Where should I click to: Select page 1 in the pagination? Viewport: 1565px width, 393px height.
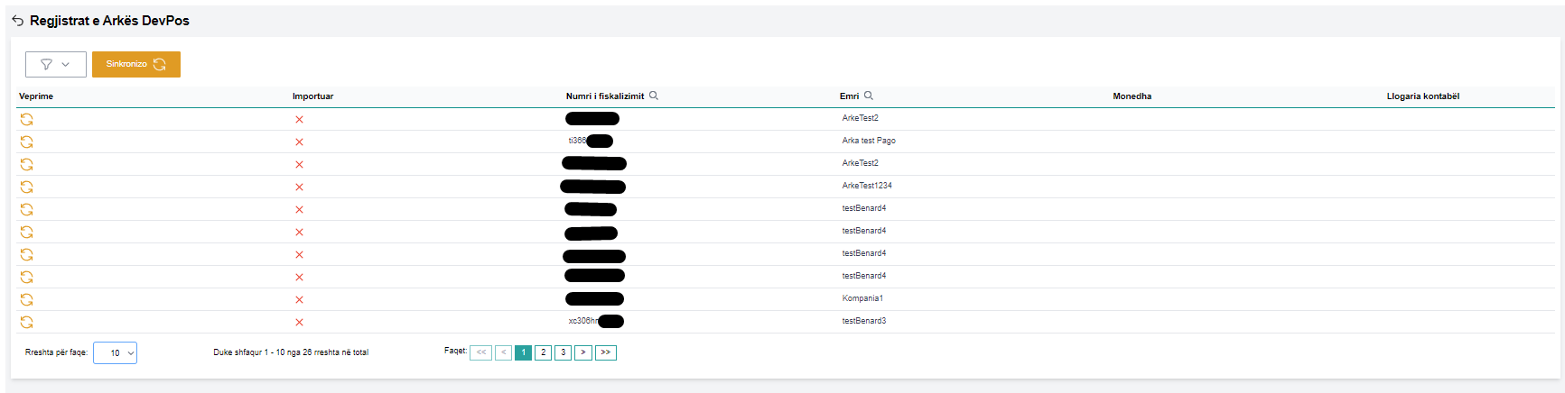pos(523,352)
